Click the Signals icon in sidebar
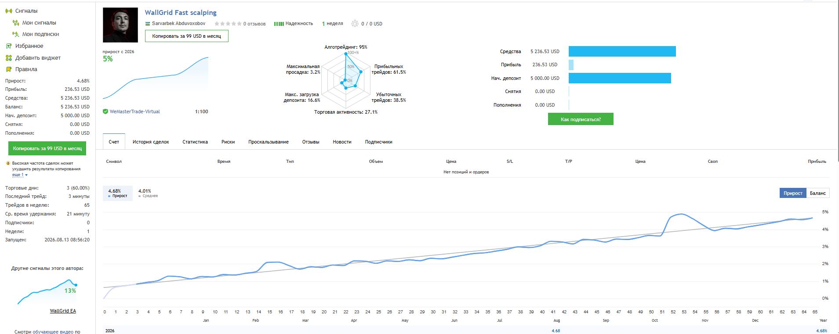Viewport: 839px width, 334px height. click(x=8, y=11)
